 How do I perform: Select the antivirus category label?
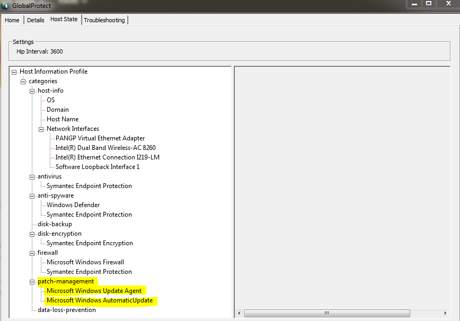(x=50, y=176)
